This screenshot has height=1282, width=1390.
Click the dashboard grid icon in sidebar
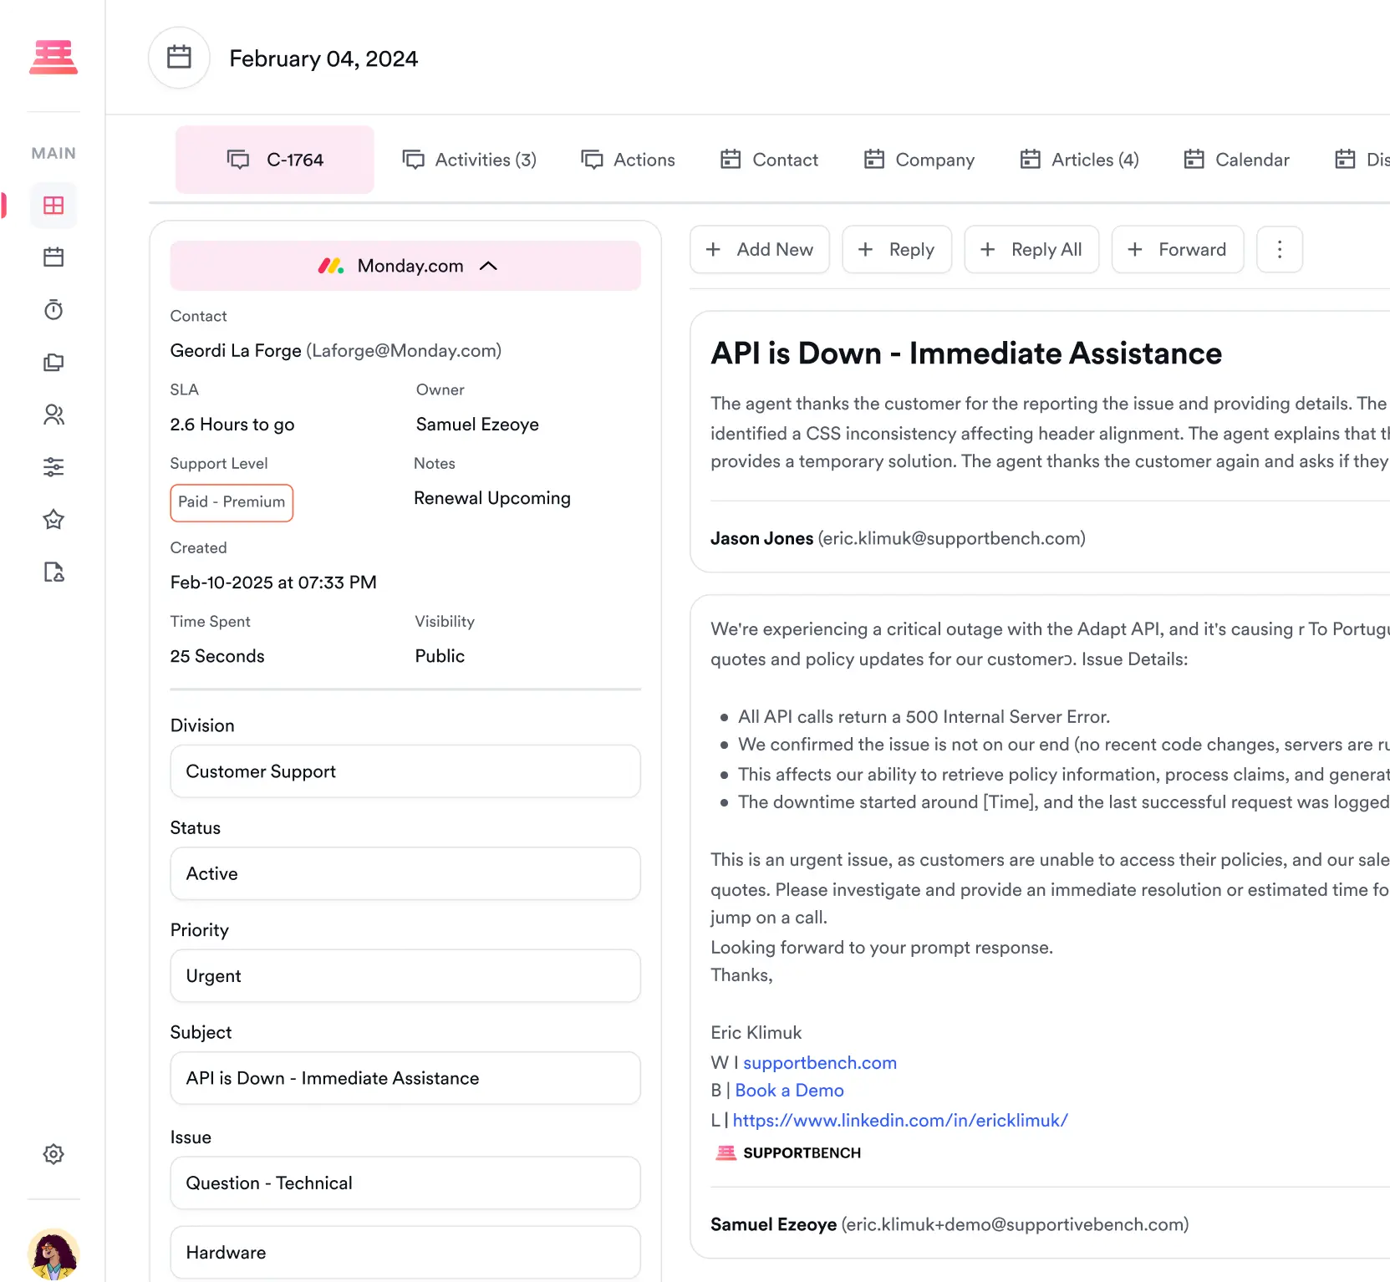53,206
